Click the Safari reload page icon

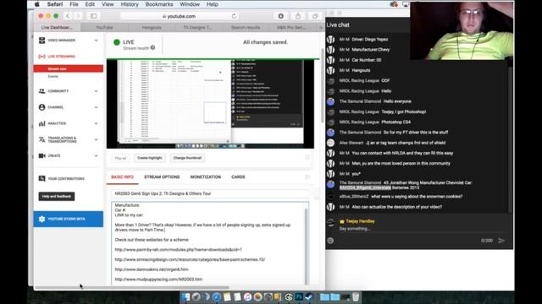(x=234, y=16)
